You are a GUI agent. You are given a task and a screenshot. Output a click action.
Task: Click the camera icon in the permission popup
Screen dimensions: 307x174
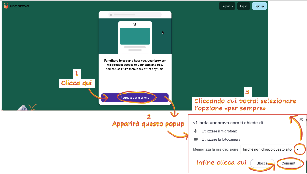[x=196, y=139]
